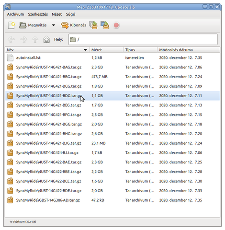Select the 1U5T-14G421-BHG.tar.gz archive icon

coord(10,134)
